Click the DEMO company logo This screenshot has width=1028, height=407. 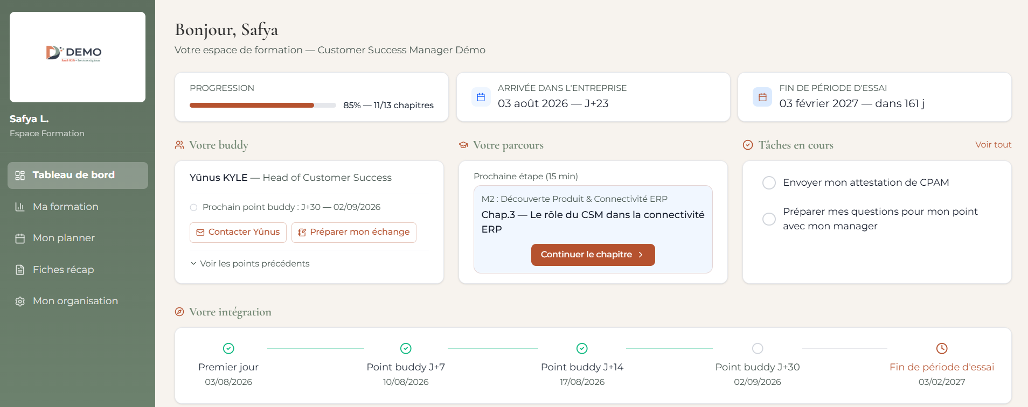[x=74, y=53]
